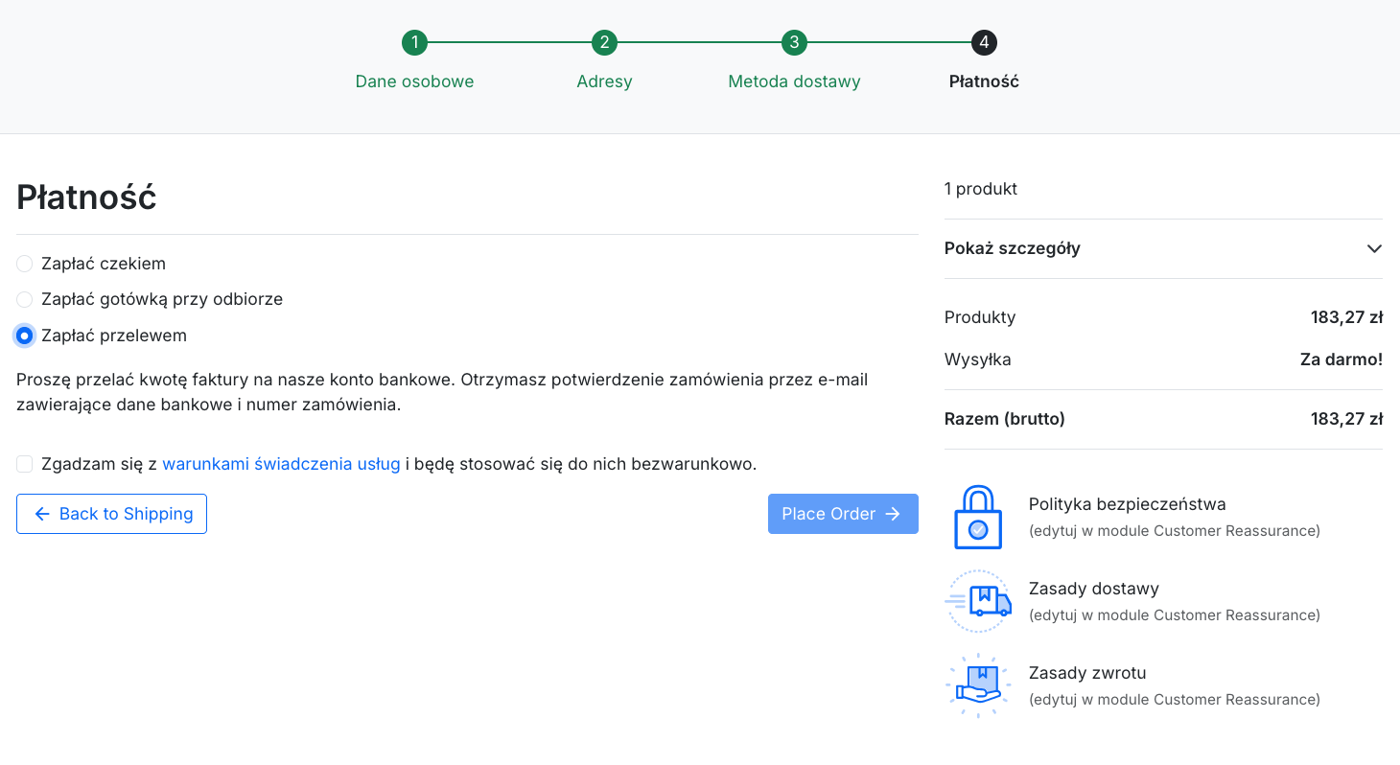Click the Pokaż szczegóły label
The image size is (1400, 765).
pos(1013,248)
